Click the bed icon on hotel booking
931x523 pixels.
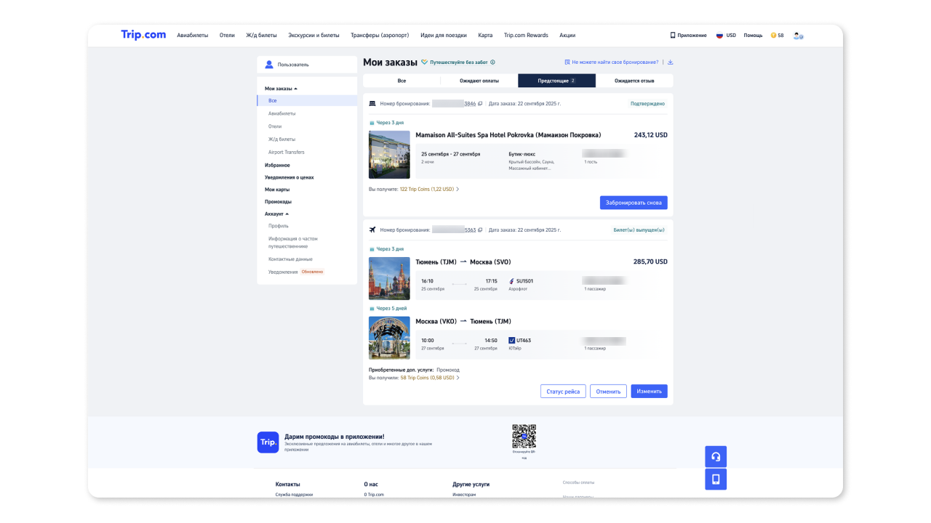[372, 104]
